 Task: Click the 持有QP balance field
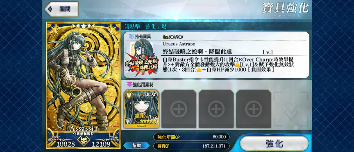point(191,146)
